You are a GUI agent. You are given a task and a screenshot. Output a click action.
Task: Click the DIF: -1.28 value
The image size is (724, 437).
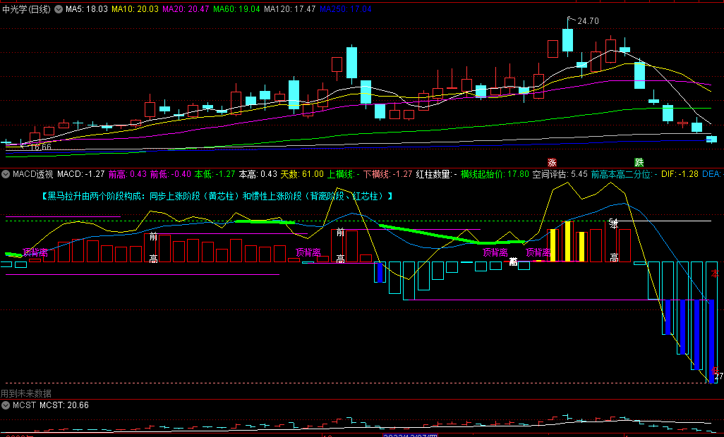coord(680,174)
